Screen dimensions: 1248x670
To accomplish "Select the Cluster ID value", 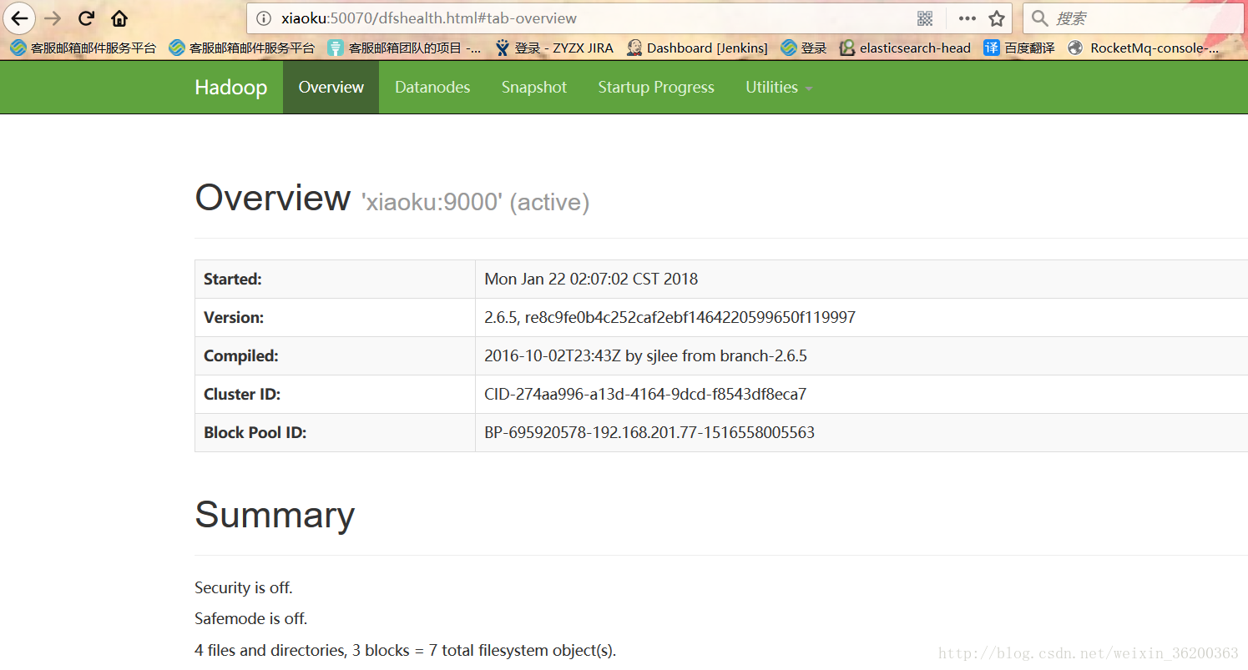I will click(x=645, y=394).
